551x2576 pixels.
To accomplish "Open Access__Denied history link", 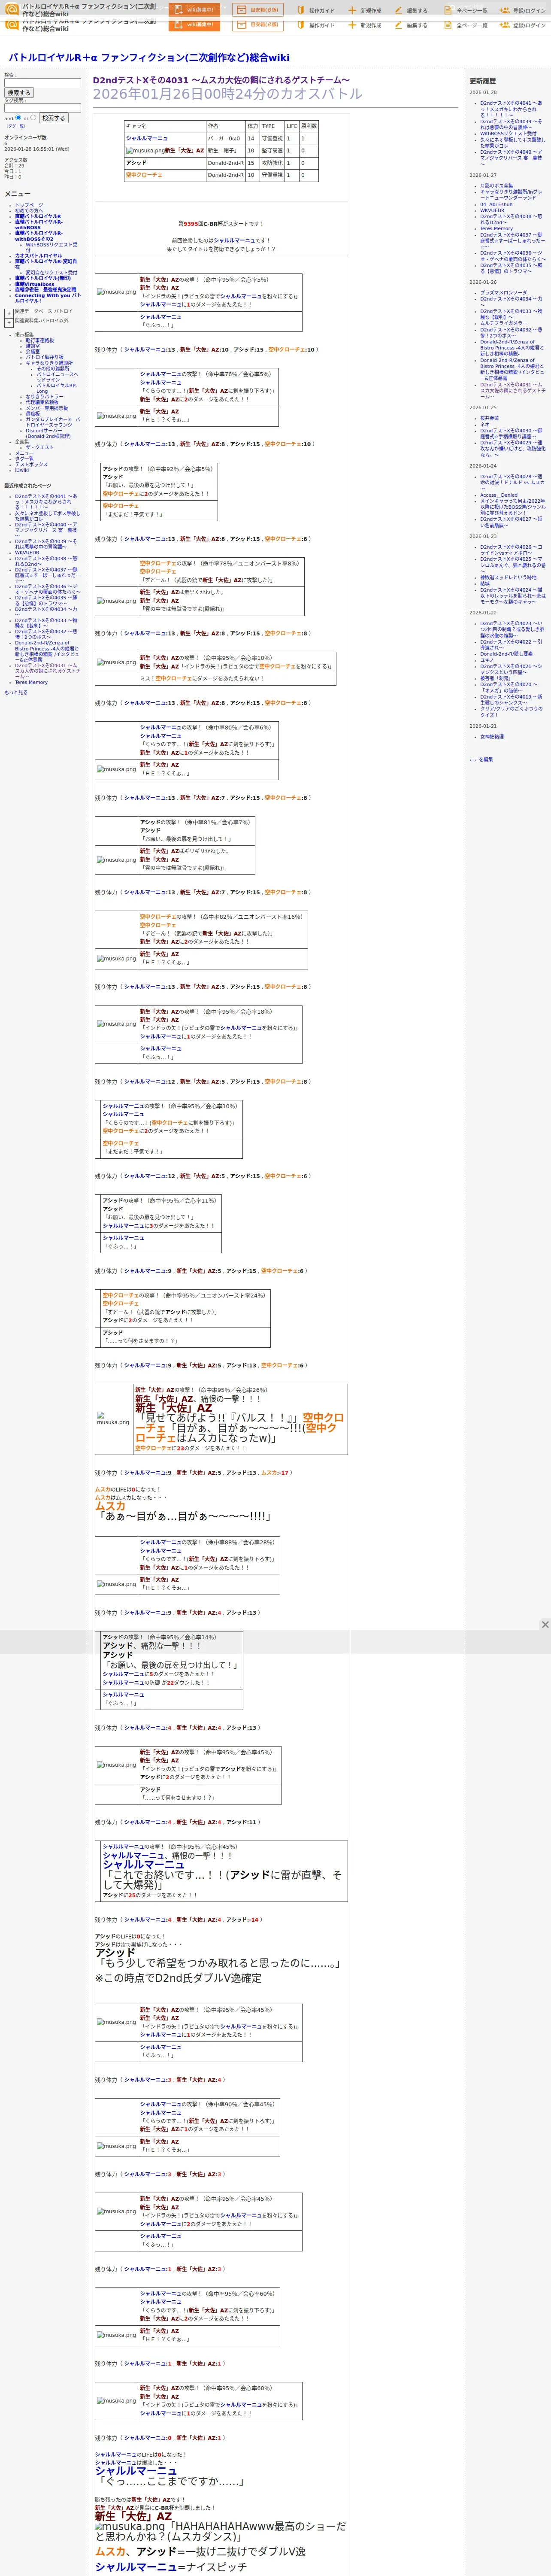I will (x=499, y=495).
